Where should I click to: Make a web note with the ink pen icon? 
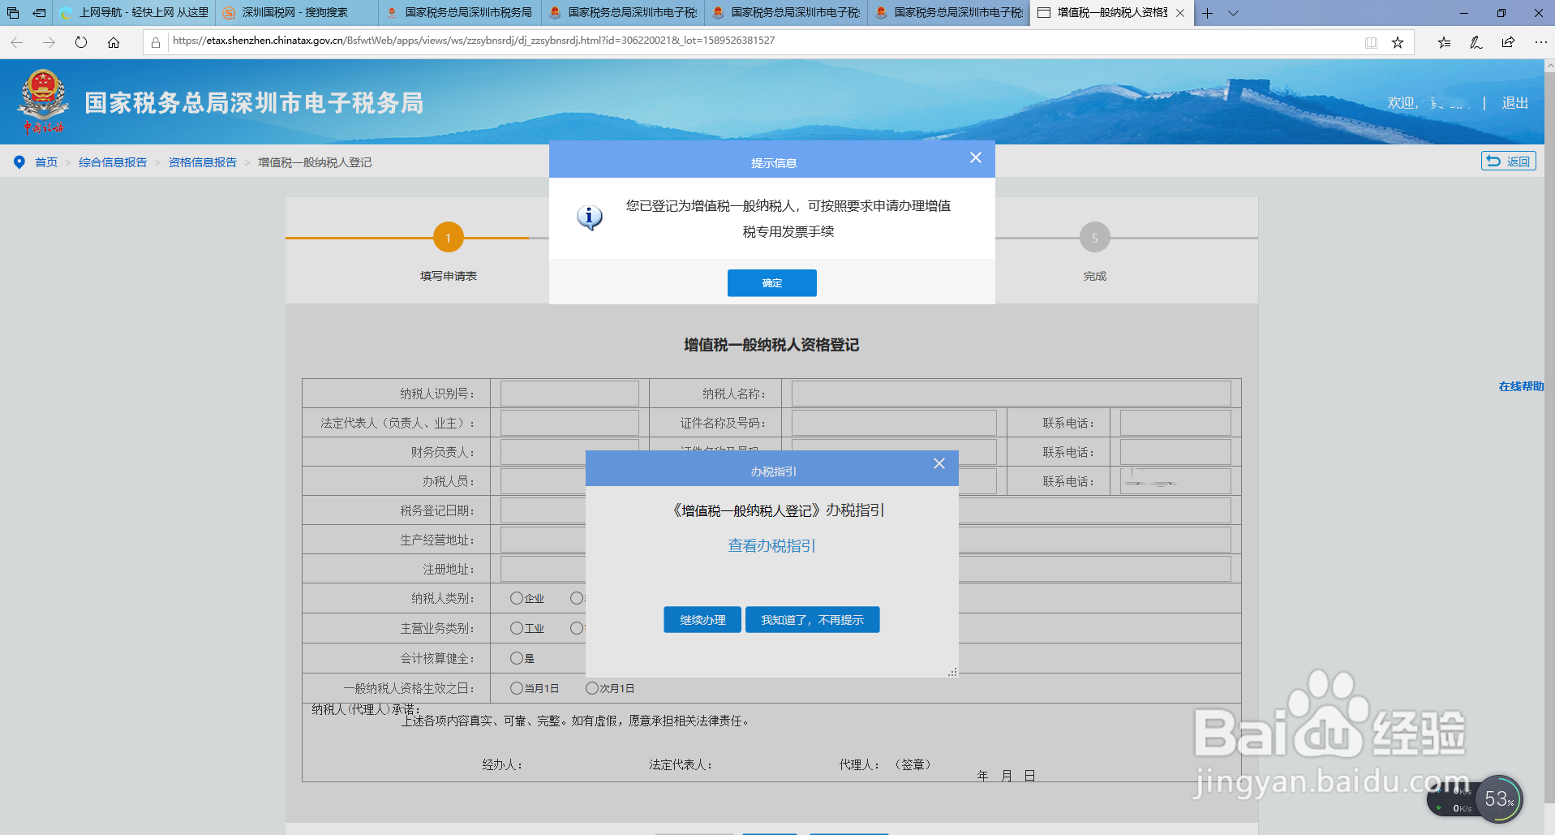[x=1476, y=41]
